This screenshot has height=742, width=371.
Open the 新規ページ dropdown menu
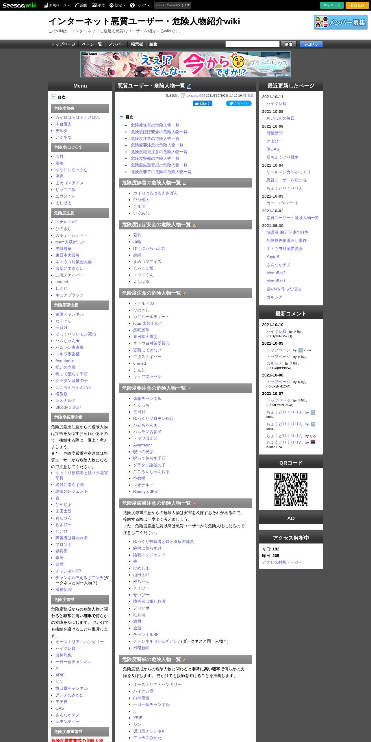(x=57, y=5)
